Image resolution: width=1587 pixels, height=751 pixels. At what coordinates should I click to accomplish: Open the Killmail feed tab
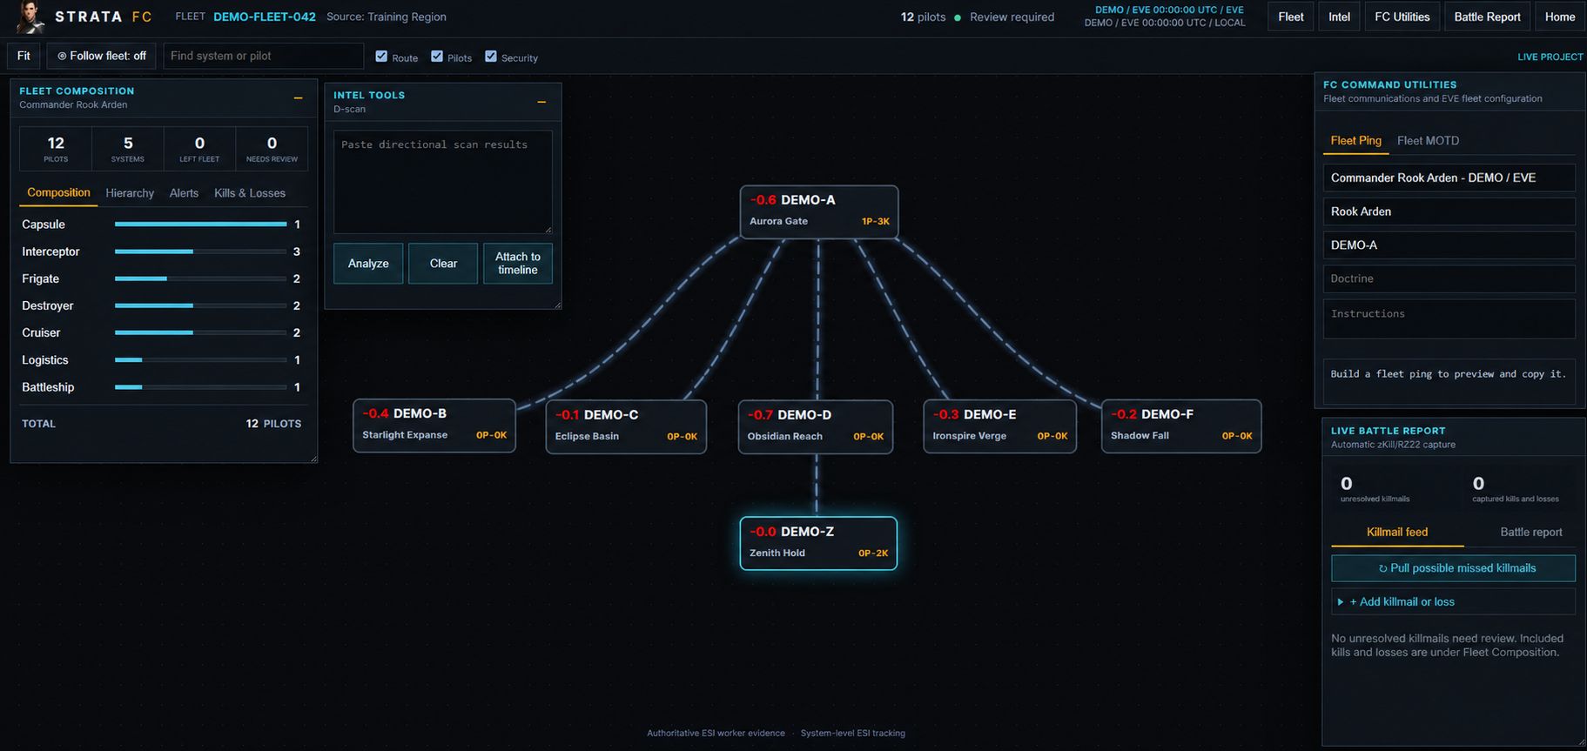(x=1397, y=532)
